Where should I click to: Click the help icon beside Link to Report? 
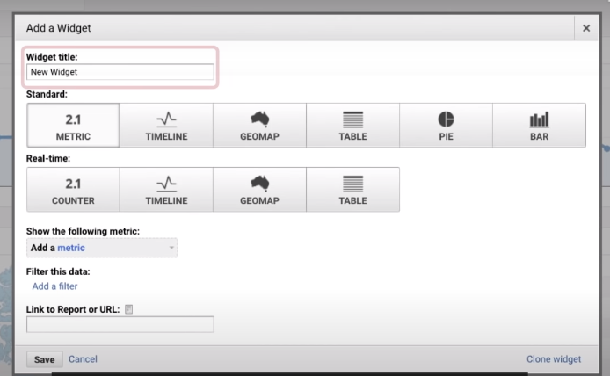point(129,309)
